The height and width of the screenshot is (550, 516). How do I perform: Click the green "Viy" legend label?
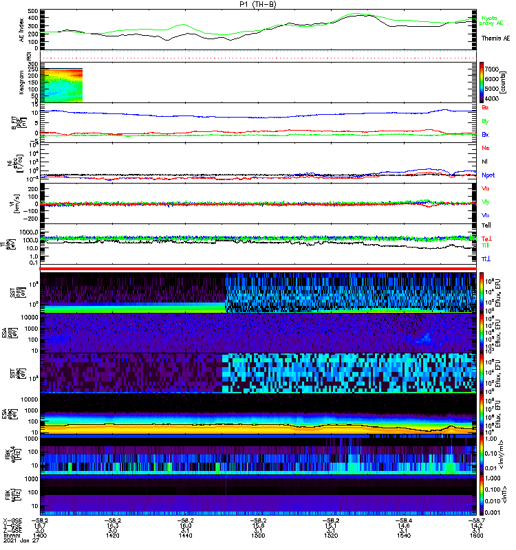[x=486, y=202]
